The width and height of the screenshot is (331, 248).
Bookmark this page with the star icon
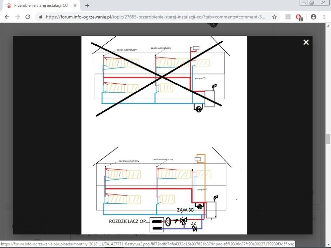(x=274, y=17)
